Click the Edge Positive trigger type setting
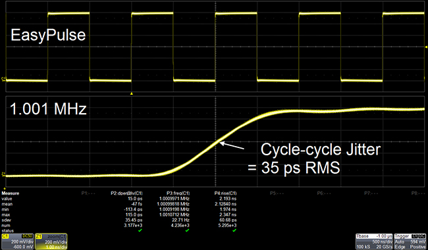This screenshot has width=428, height=250. [410, 247]
